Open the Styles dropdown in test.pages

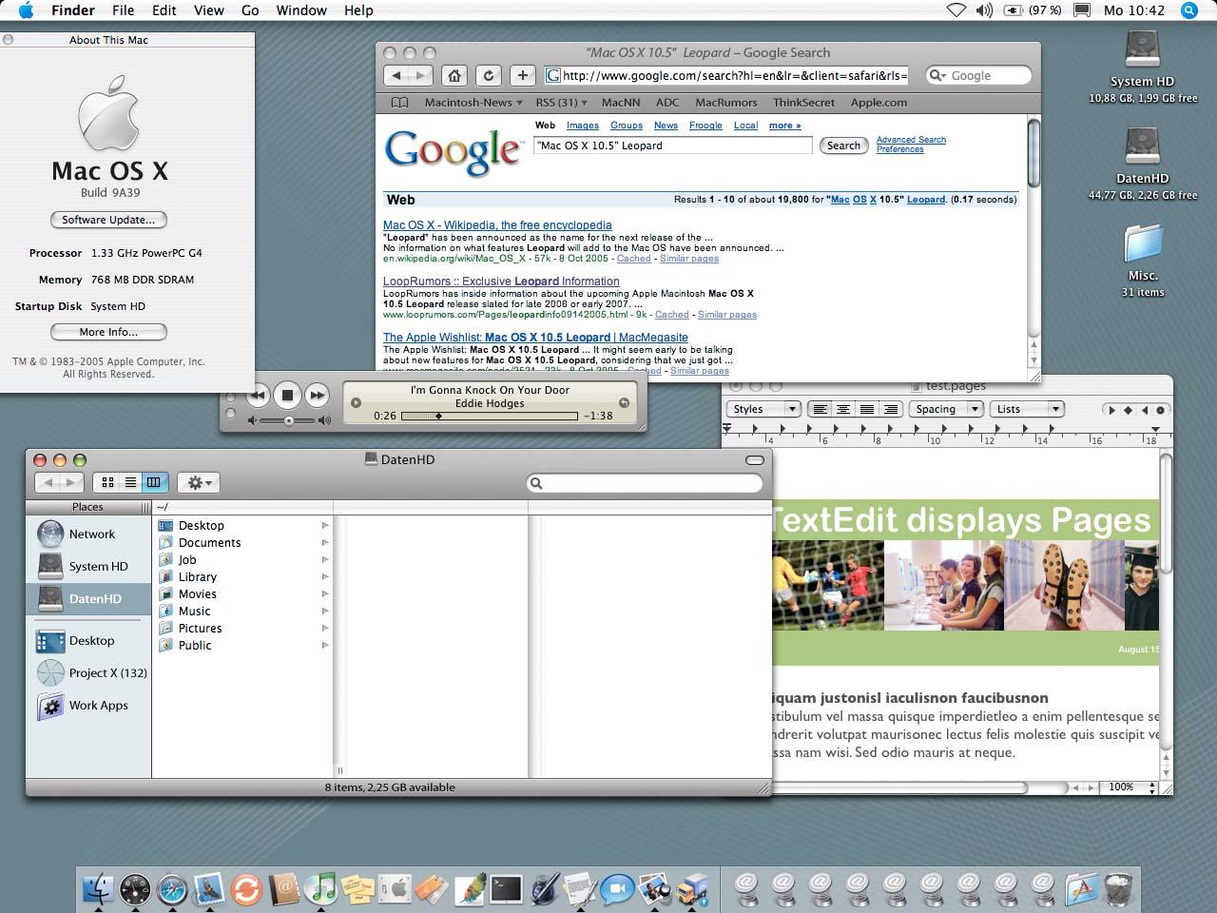tap(763, 409)
